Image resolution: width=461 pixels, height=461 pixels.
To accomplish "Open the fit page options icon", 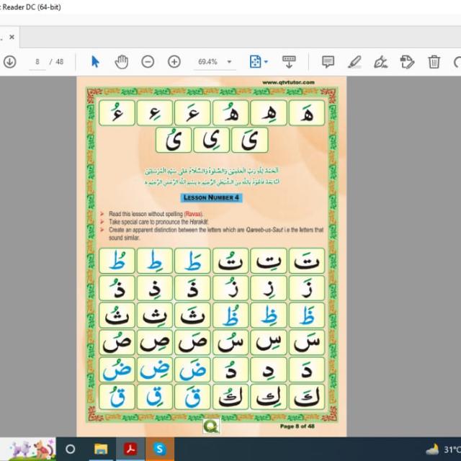I will coord(255,62).
